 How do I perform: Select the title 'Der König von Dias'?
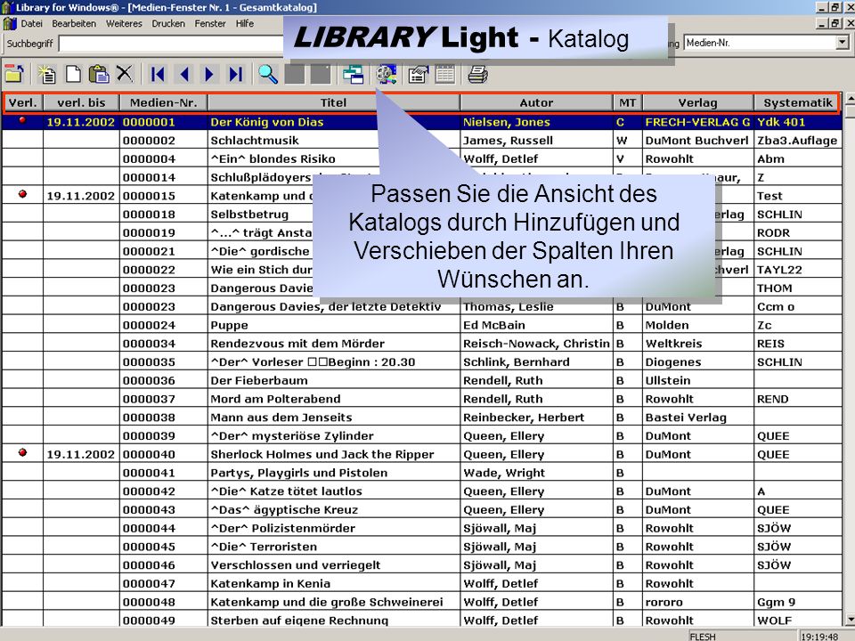click(x=267, y=122)
